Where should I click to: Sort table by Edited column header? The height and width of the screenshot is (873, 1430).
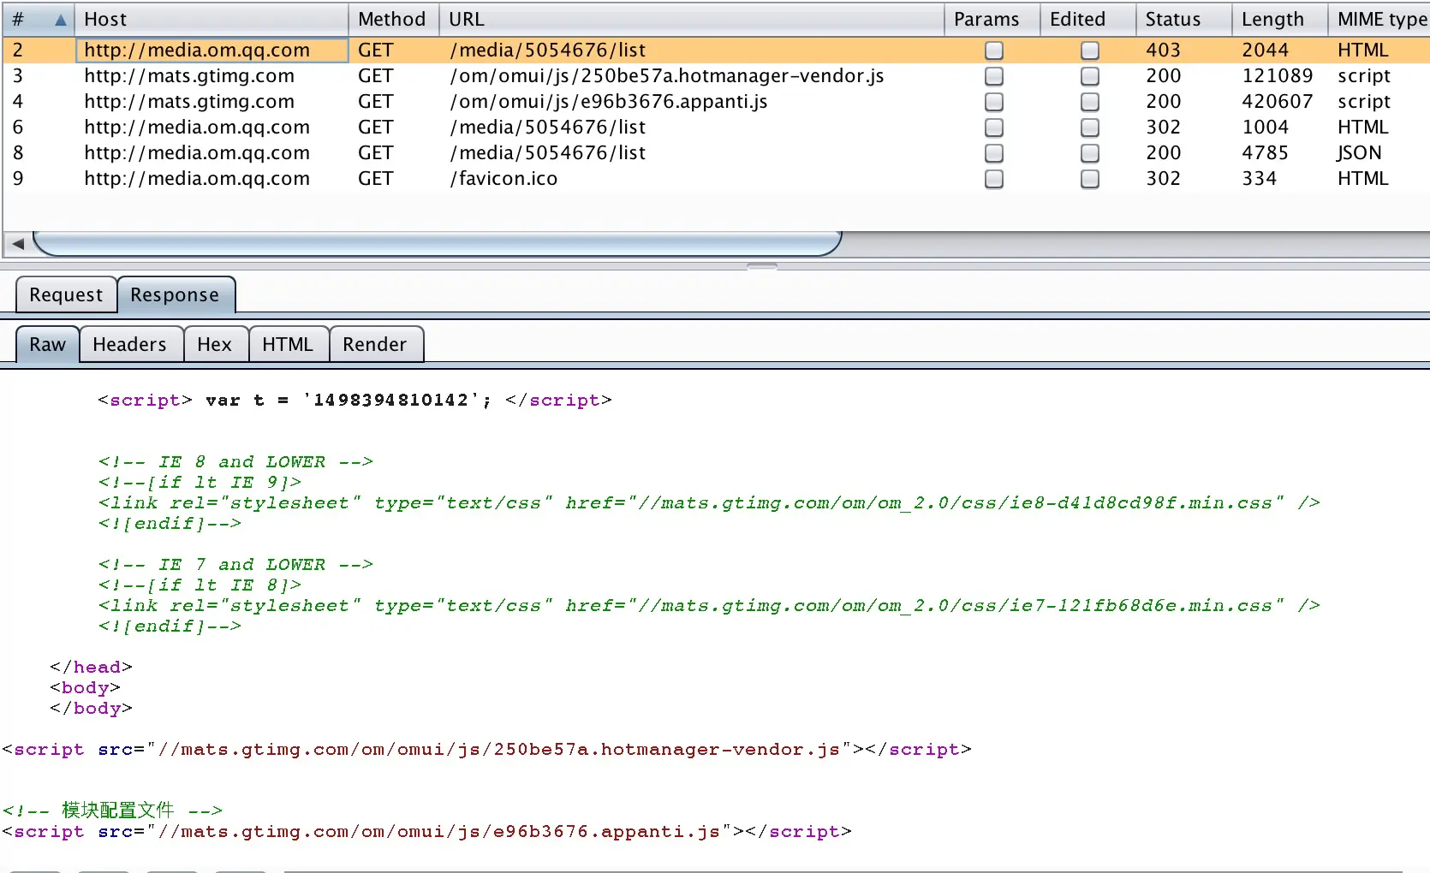[1088, 19]
